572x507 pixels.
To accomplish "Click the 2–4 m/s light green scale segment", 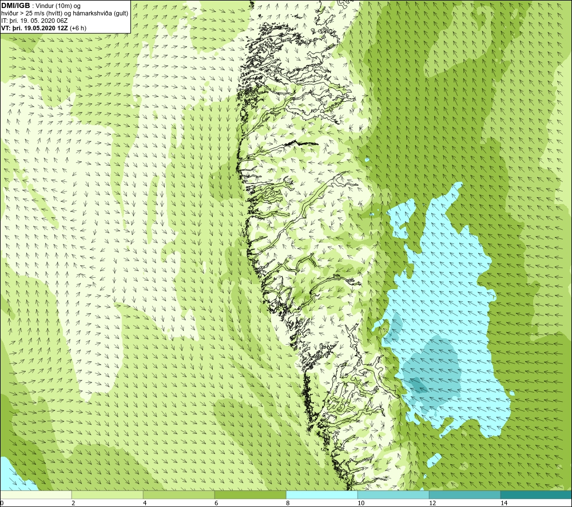I will click(x=108, y=494).
